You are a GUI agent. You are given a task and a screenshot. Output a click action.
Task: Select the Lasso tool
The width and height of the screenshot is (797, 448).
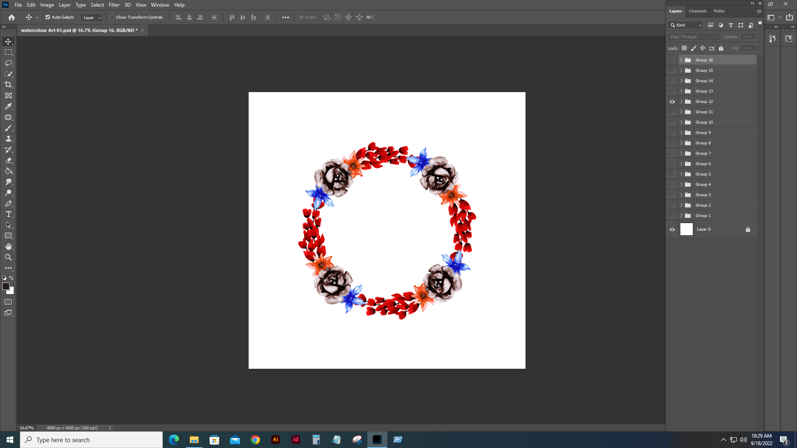point(8,63)
